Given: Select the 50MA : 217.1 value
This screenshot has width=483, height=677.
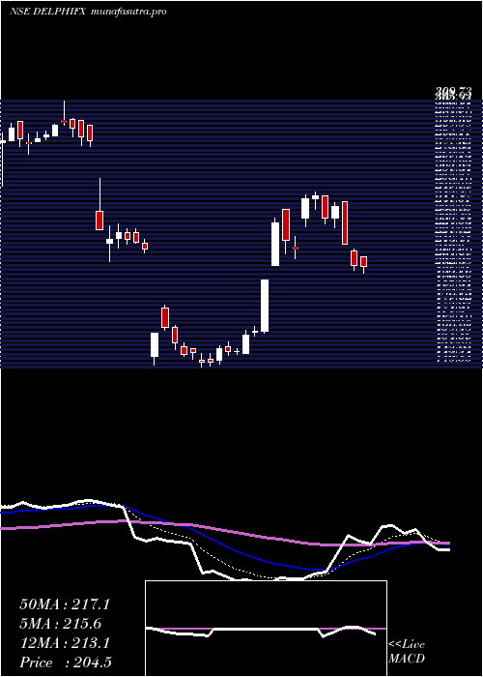Looking at the screenshot, I should (65, 604).
